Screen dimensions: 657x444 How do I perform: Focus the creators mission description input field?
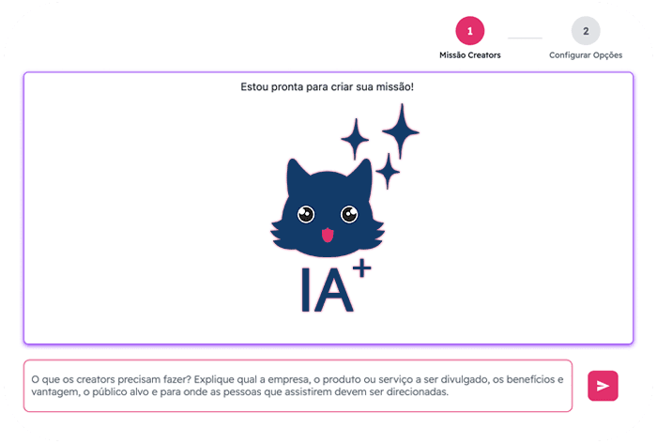298,386
